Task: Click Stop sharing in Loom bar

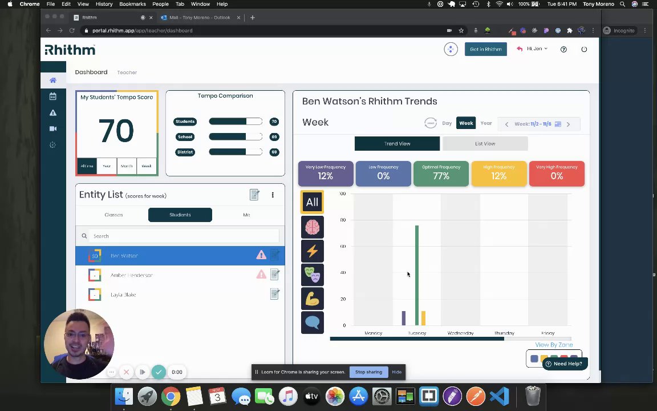Action: [369, 372]
